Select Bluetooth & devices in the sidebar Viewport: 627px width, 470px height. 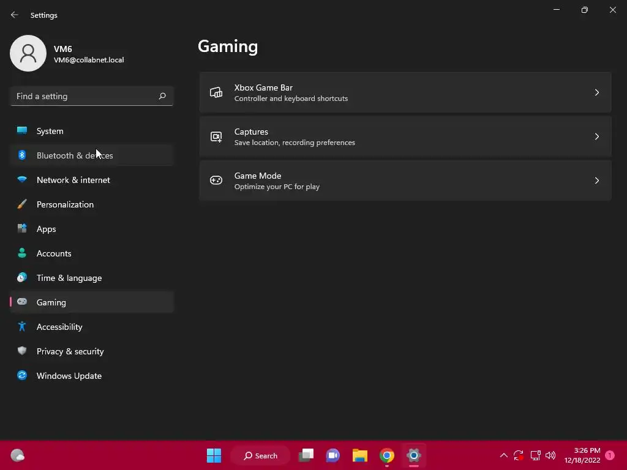[x=92, y=155]
